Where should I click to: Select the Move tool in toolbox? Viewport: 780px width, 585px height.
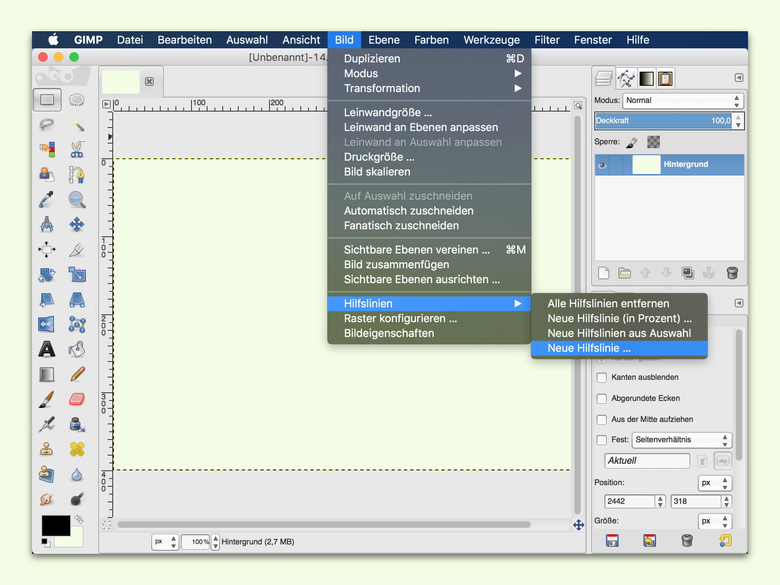click(x=77, y=224)
